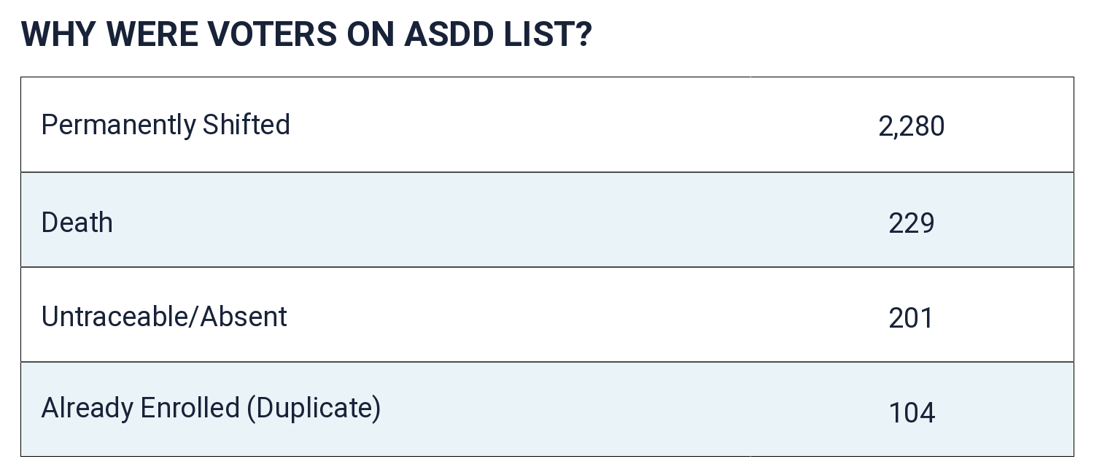
Task: Click the word Enrolled in last row
Action: (190, 407)
